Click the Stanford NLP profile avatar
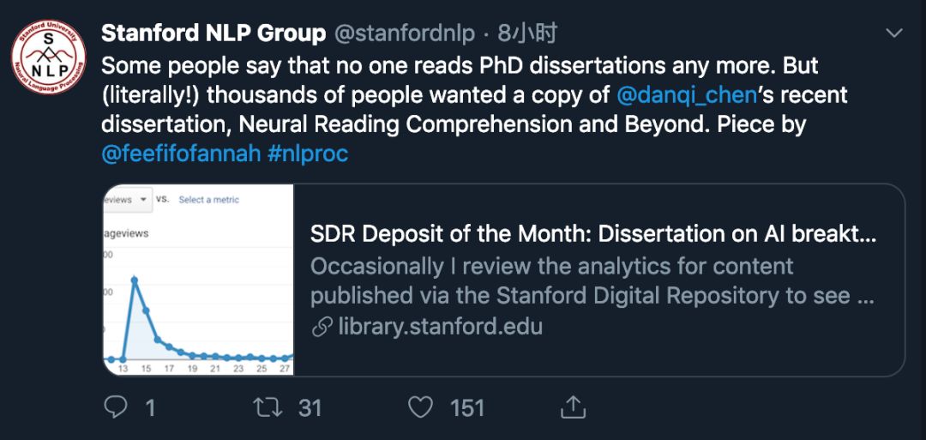The width and height of the screenshot is (926, 440). coord(49,57)
